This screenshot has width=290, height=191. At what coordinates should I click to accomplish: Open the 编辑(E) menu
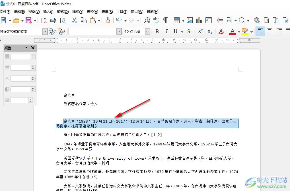click(x=19, y=12)
